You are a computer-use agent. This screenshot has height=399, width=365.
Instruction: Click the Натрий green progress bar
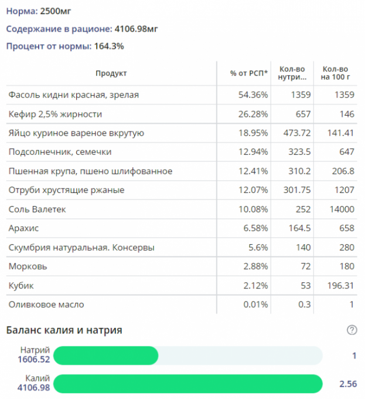click(x=107, y=356)
